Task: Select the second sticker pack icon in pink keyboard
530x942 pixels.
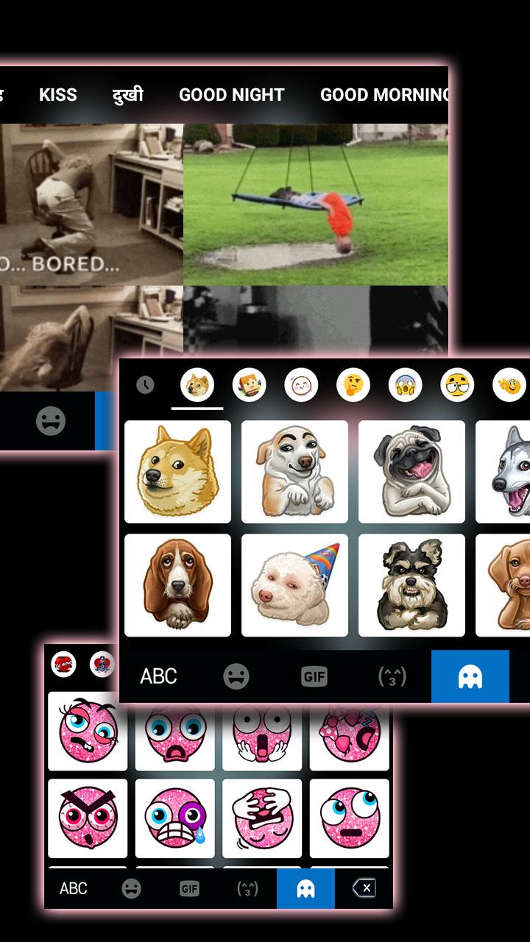Action: [x=102, y=665]
